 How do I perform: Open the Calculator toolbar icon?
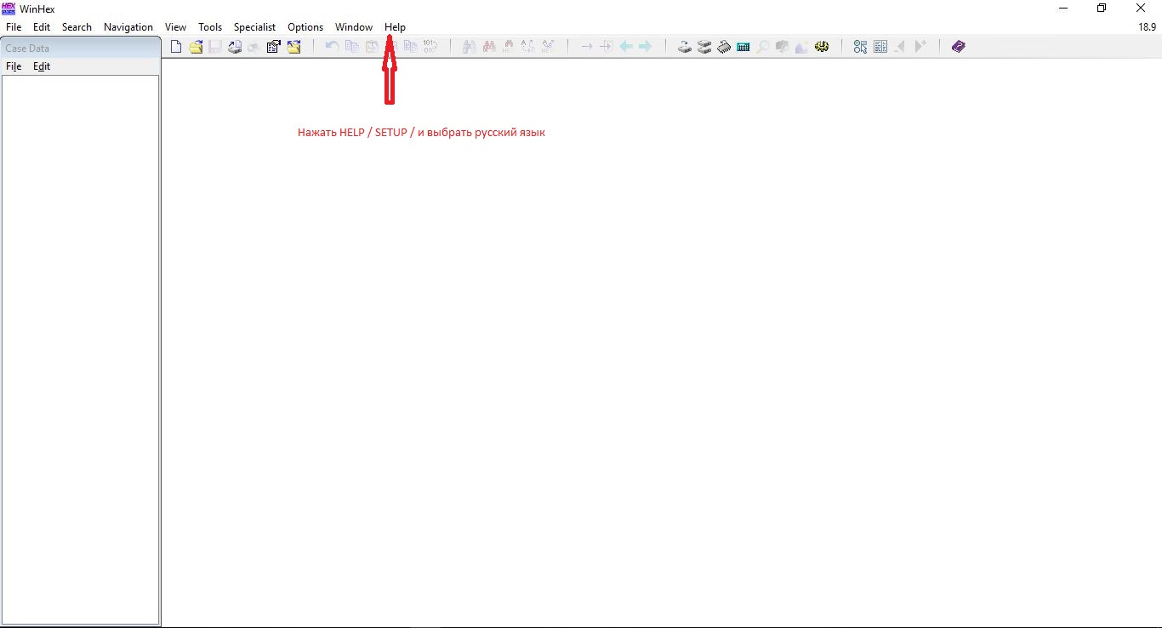(743, 47)
